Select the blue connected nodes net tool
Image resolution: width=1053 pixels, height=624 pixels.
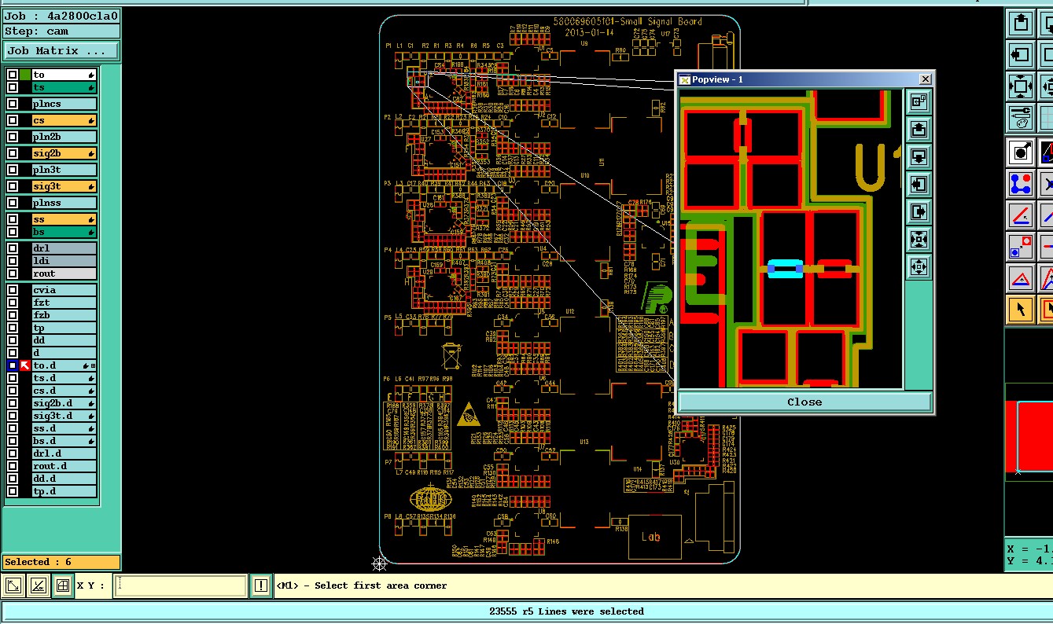point(1021,184)
